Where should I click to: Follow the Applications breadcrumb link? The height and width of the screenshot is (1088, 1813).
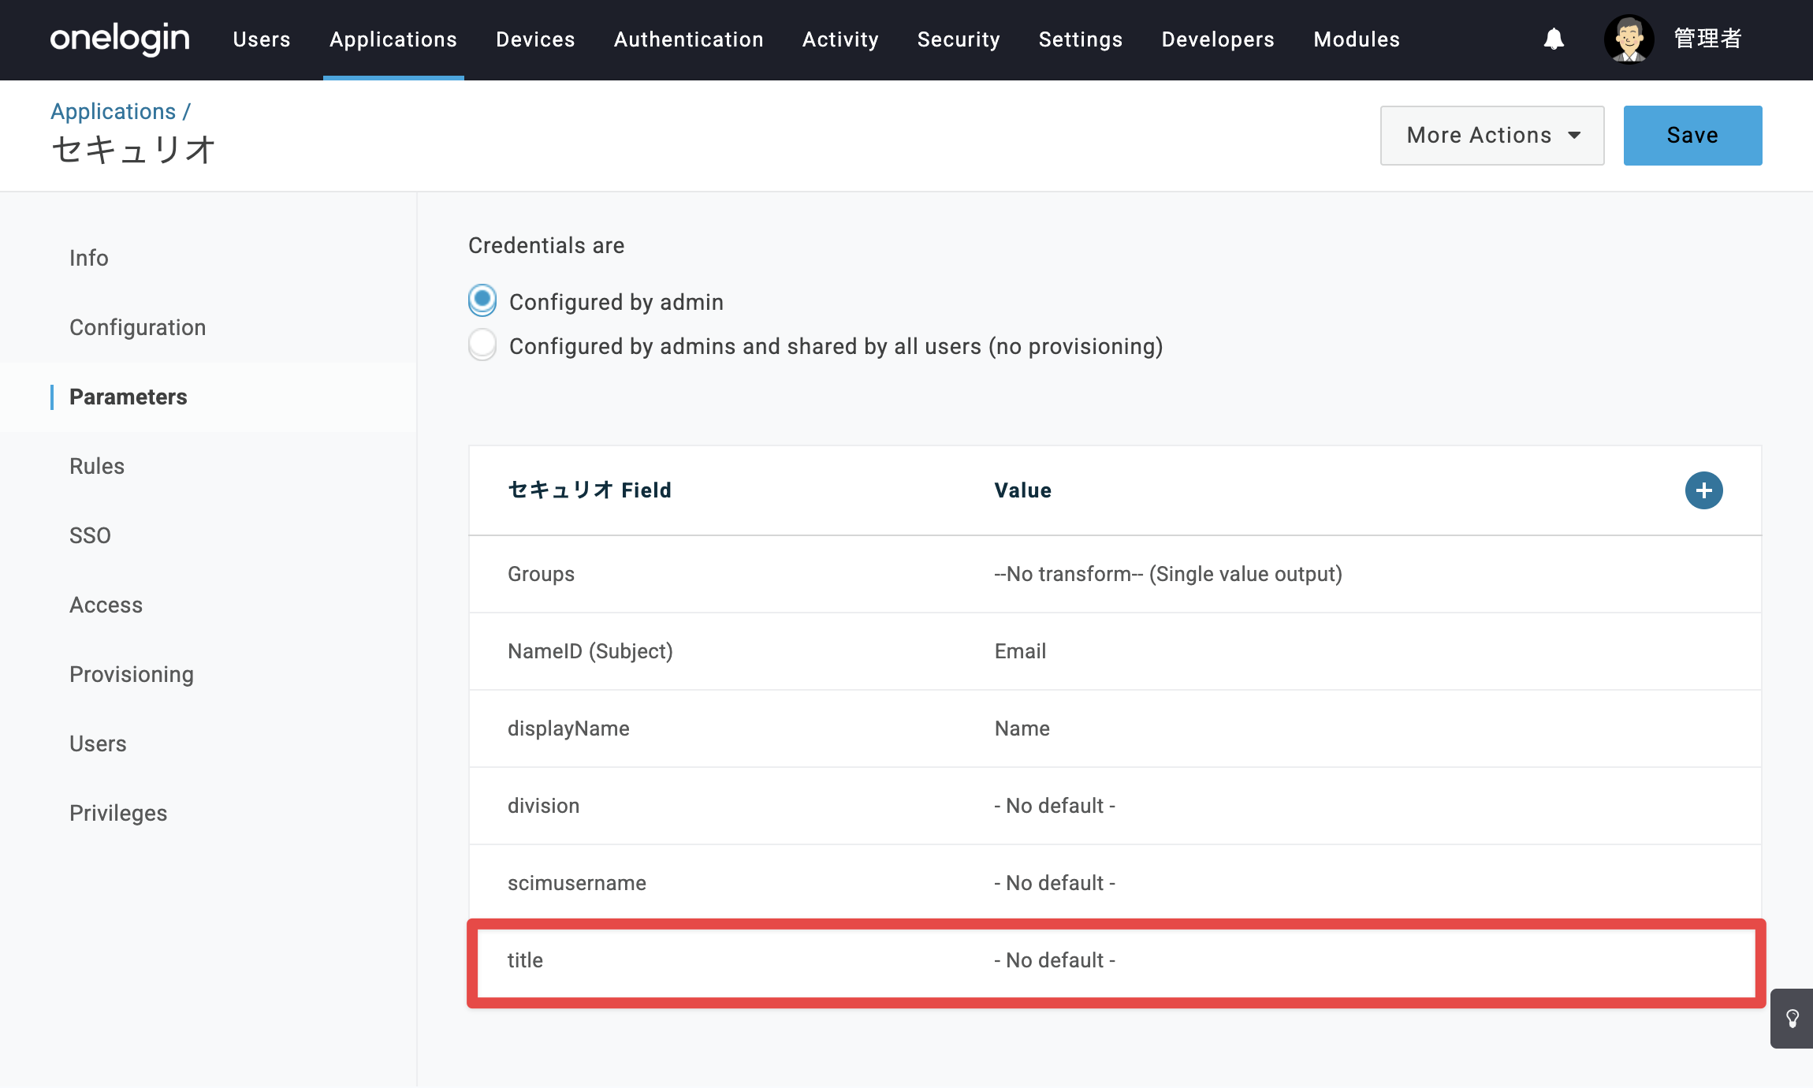pyautogui.click(x=113, y=111)
